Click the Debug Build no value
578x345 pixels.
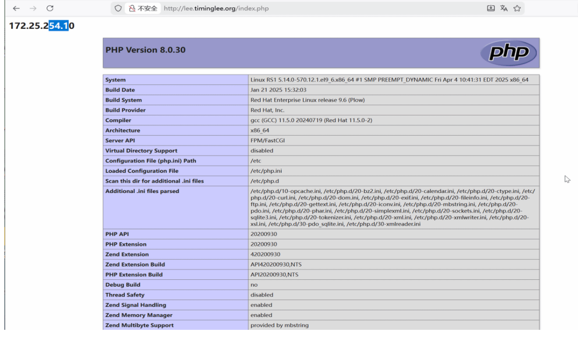[254, 285]
